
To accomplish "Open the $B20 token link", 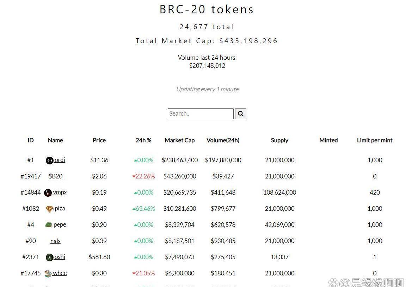I will (55, 176).
